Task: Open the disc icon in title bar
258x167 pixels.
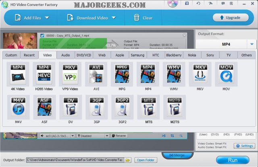Action: coord(173,3)
